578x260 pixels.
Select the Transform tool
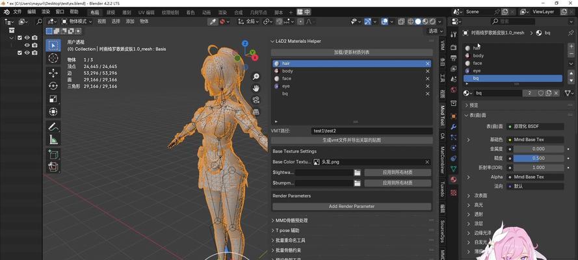coord(53,112)
